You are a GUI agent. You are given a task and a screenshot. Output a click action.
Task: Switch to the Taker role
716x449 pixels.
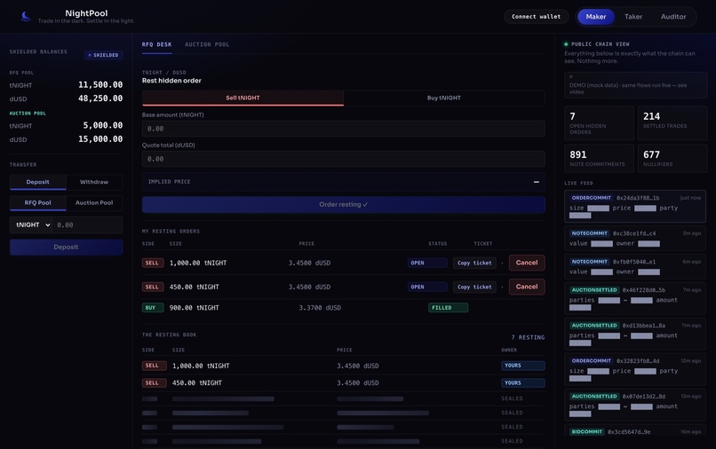pyautogui.click(x=633, y=17)
